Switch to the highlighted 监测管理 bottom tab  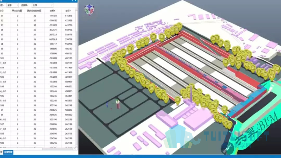(8, 152)
